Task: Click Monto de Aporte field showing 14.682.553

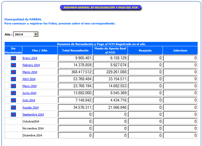Action: (110, 86)
